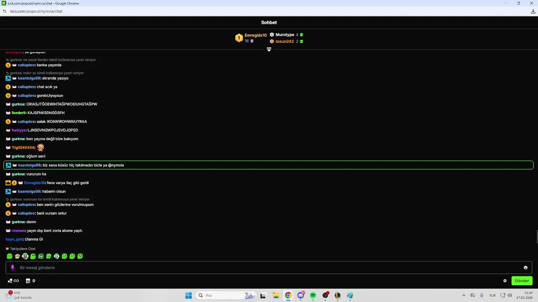Open the Windows Start menu
Viewport: 538px width, 302px height.
point(188,295)
